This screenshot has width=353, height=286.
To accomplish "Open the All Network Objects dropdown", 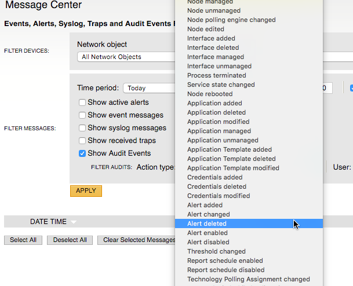I will 126,57.
